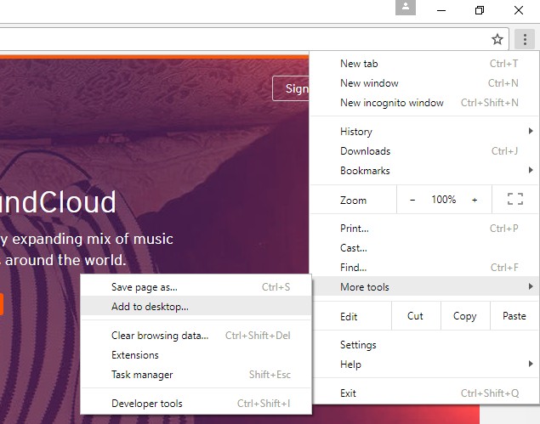Open Save page as dialog

[145, 287]
